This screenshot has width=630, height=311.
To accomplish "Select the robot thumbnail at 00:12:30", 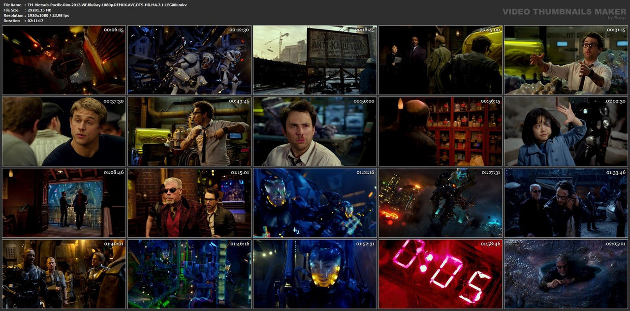I will click(x=189, y=60).
